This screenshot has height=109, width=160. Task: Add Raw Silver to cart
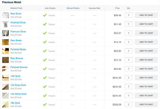tap(146, 15)
